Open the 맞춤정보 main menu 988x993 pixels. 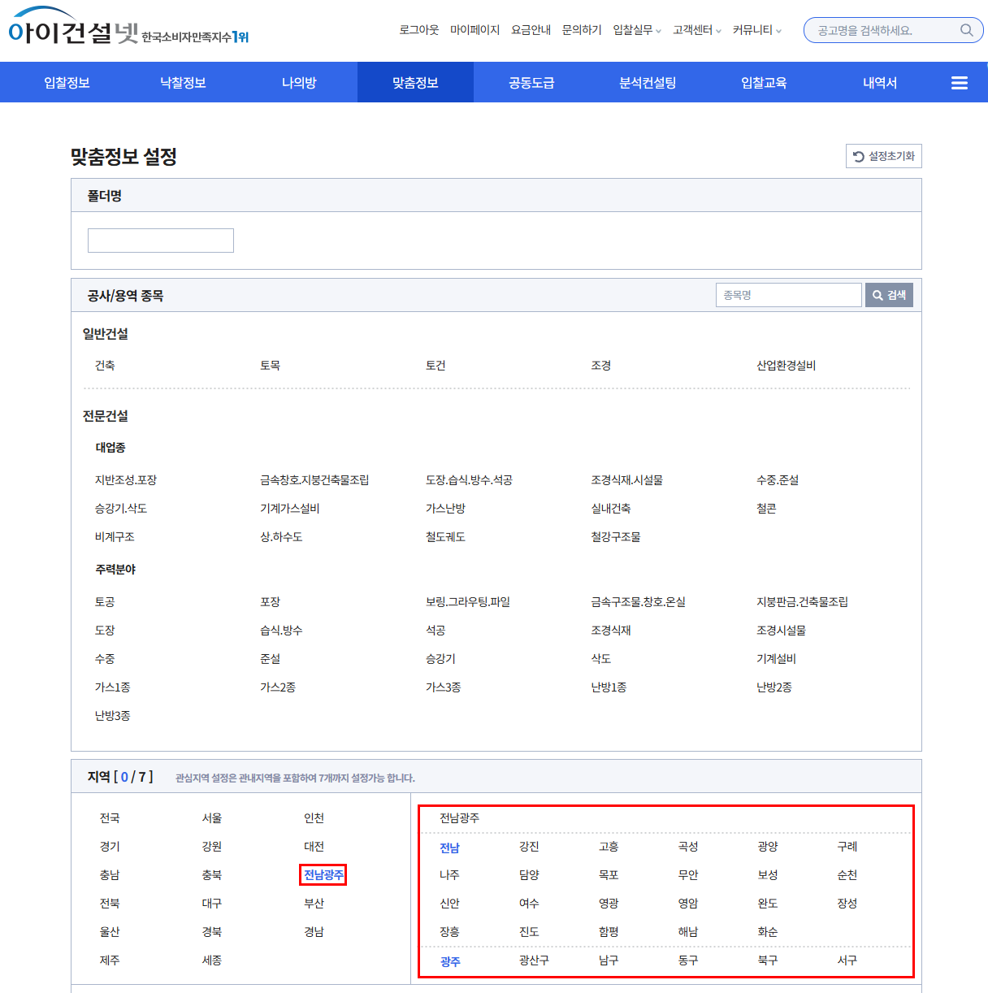click(x=415, y=83)
